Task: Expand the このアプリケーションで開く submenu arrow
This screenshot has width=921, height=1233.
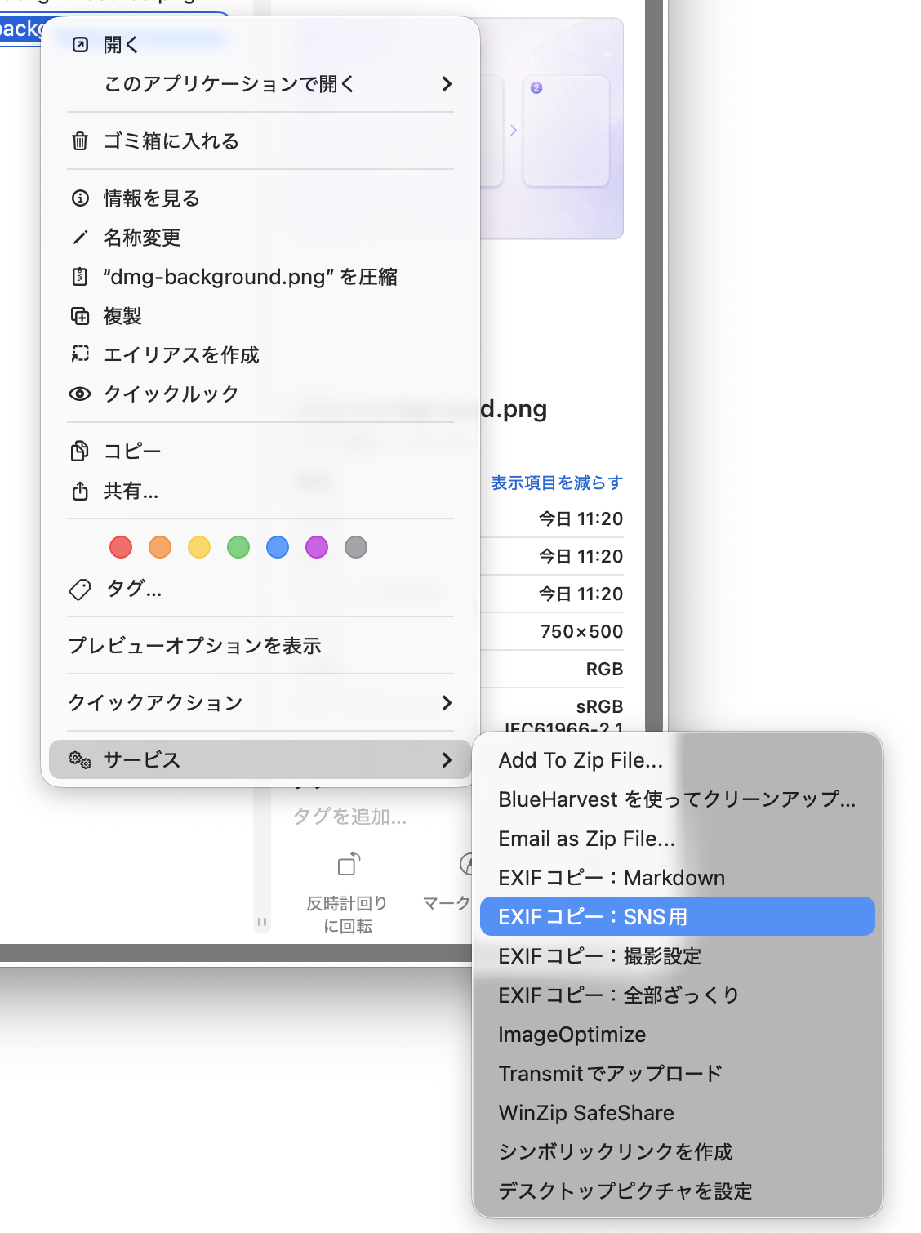Action: tap(446, 84)
